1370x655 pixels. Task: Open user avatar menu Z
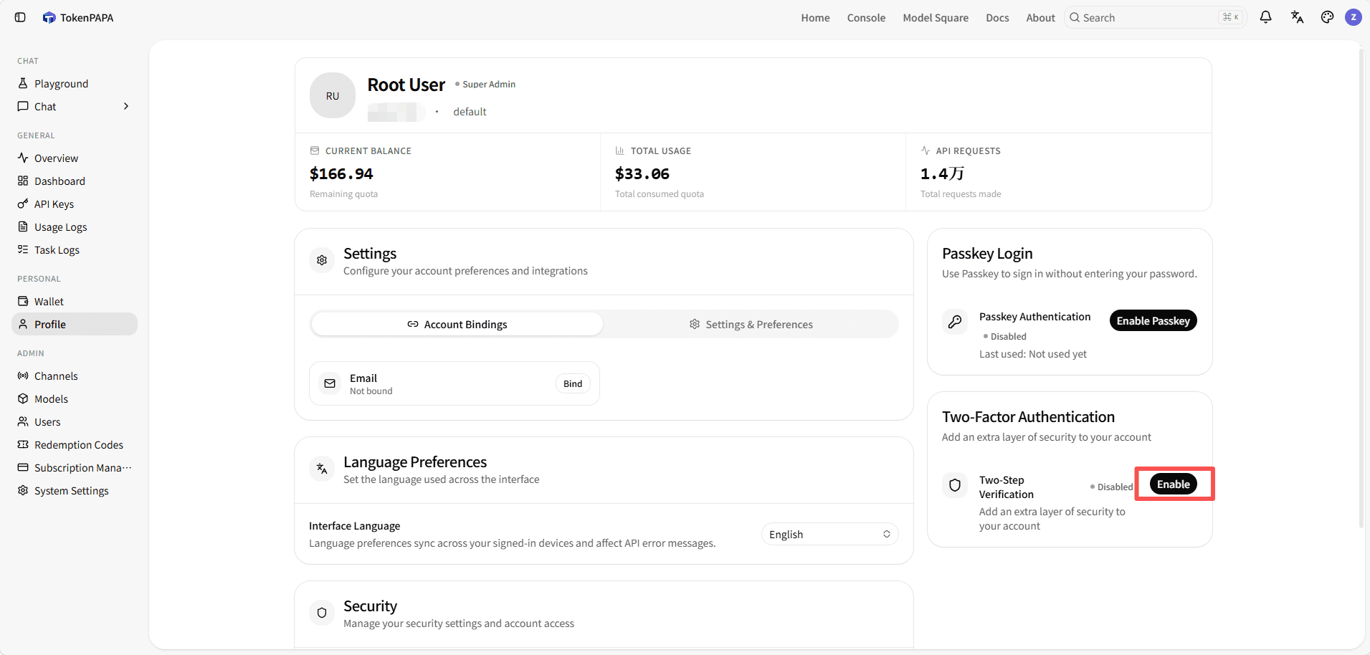coord(1354,17)
